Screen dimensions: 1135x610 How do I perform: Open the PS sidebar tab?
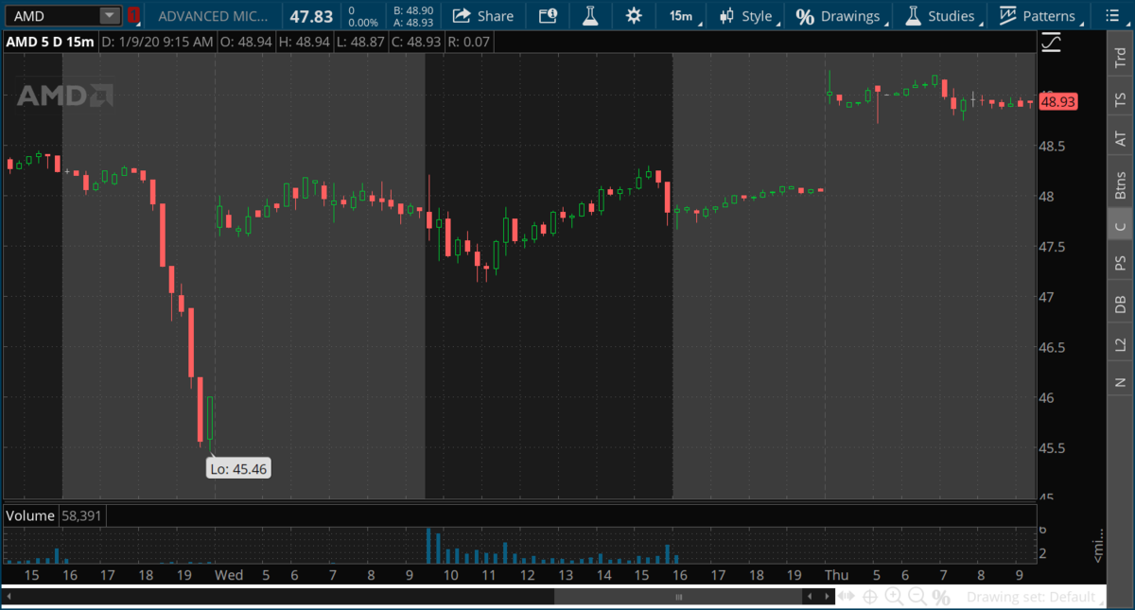1121,263
